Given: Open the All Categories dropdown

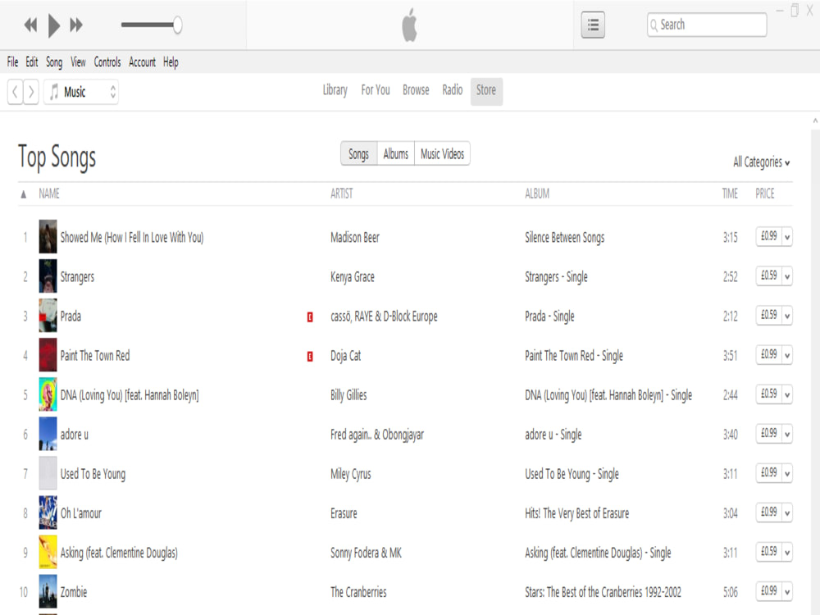Looking at the screenshot, I should pyautogui.click(x=760, y=162).
